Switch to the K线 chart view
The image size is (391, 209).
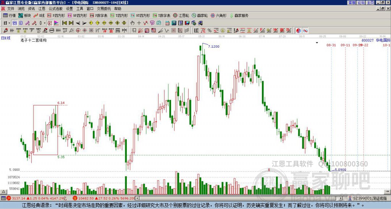pyautogui.click(x=39, y=15)
